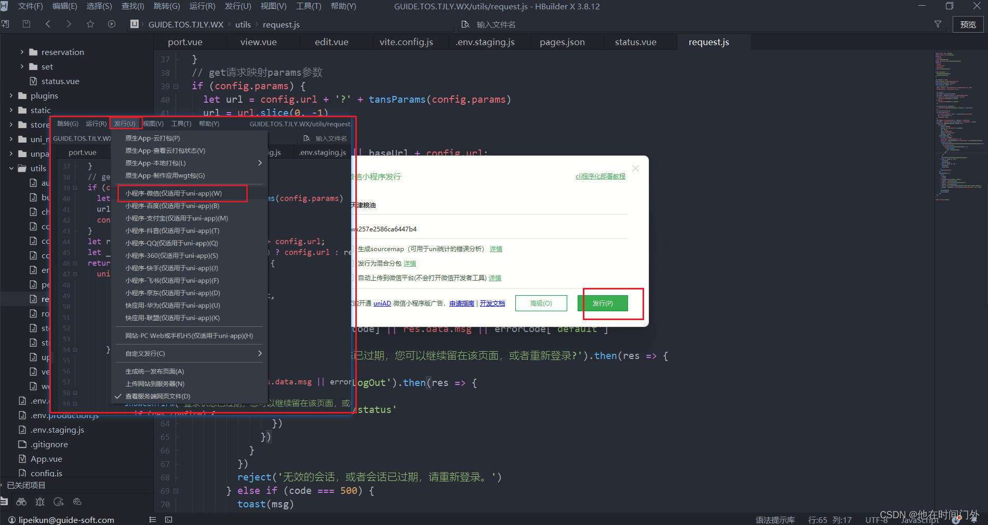Image resolution: width=988 pixels, height=525 pixels.
Task: Switch to the pages.json tab
Action: 562,42
